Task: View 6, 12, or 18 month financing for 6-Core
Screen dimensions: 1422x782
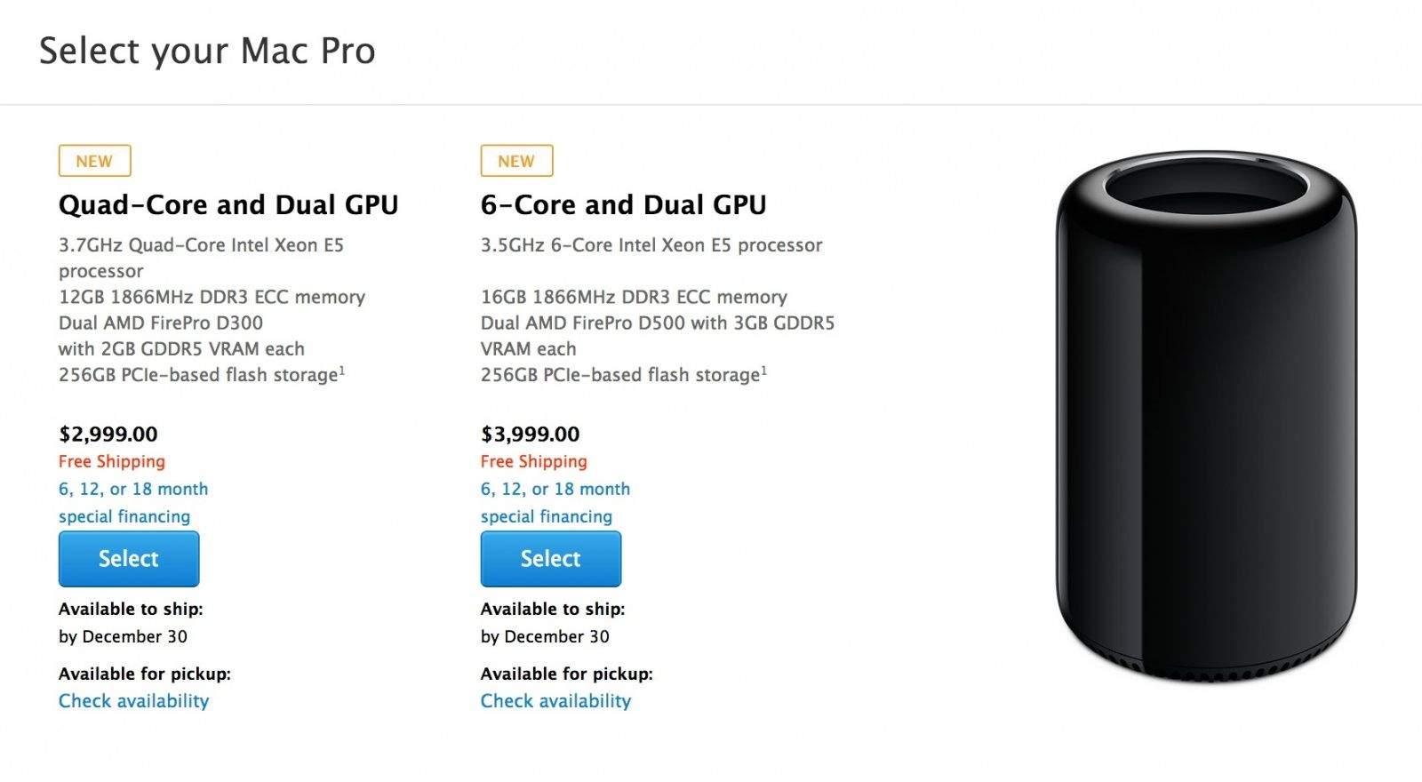Action: (555, 489)
